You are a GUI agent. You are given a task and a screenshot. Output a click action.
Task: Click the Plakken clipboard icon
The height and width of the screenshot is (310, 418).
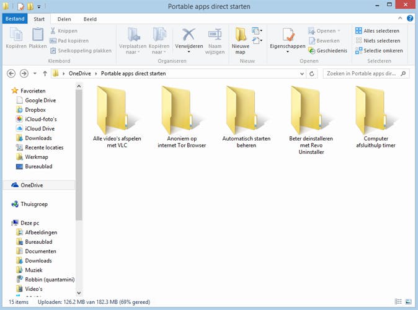pyautogui.click(x=38, y=35)
